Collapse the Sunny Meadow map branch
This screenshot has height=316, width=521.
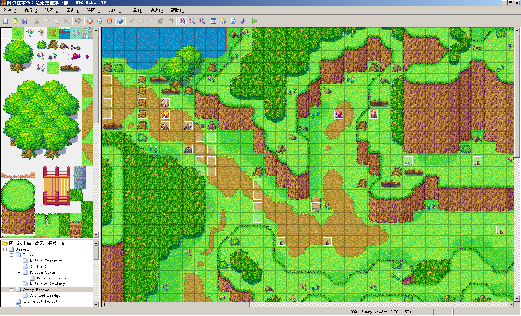12,290
